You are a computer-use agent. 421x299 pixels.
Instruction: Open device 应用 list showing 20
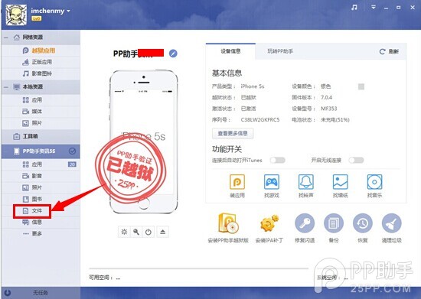41,164
